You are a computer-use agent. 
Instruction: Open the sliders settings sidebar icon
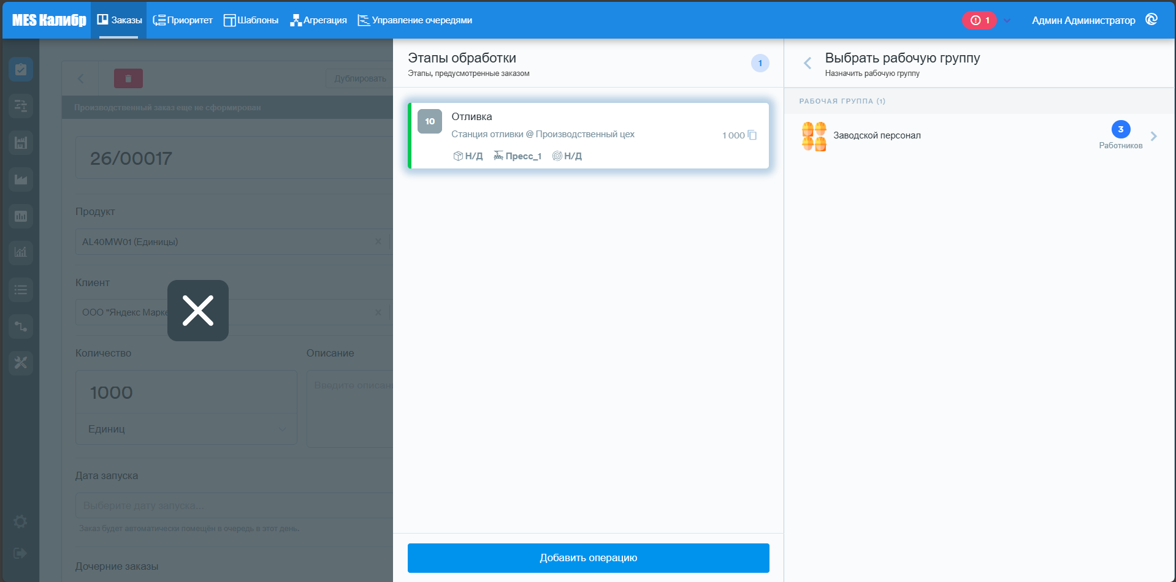coord(21,106)
